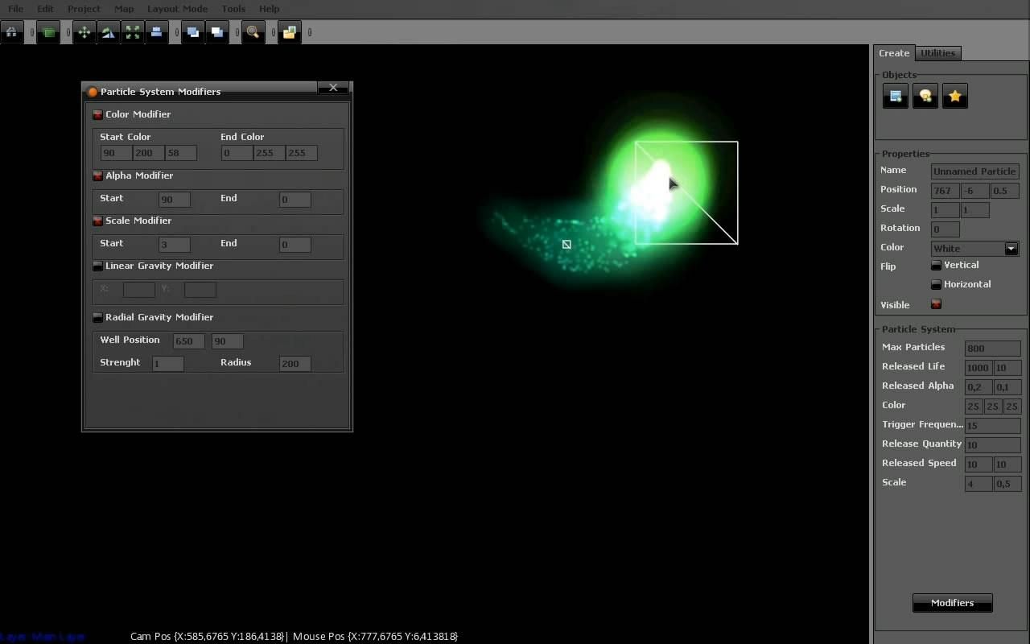Collapse the Particle System section
1030x644 pixels.
pos(917,328)
